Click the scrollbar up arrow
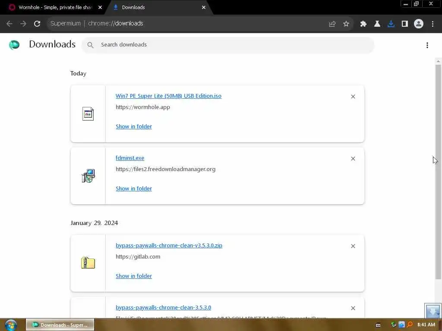The height and width of the screenshot is (331, 442). click(438, 61)
